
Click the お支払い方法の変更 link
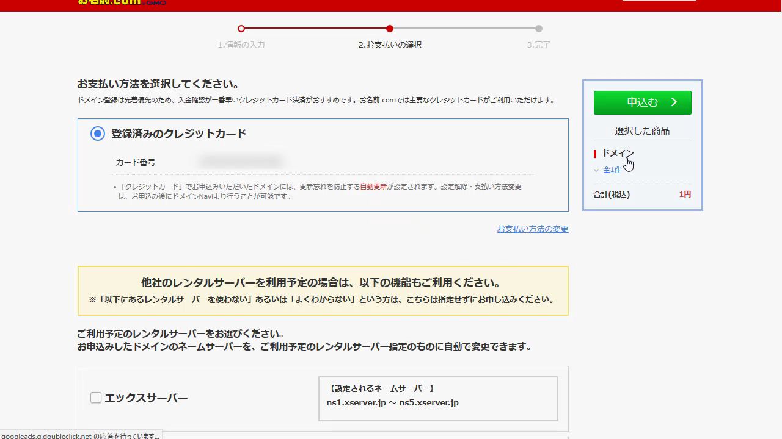click(532, 229)
